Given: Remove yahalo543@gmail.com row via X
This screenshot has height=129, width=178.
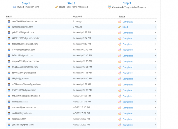Looking at the screenshot, I should (155, 125).
